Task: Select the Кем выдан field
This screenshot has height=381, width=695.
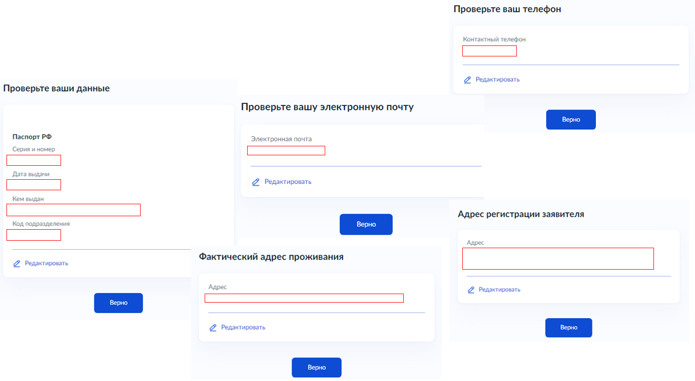Action: tap(74, 210)
